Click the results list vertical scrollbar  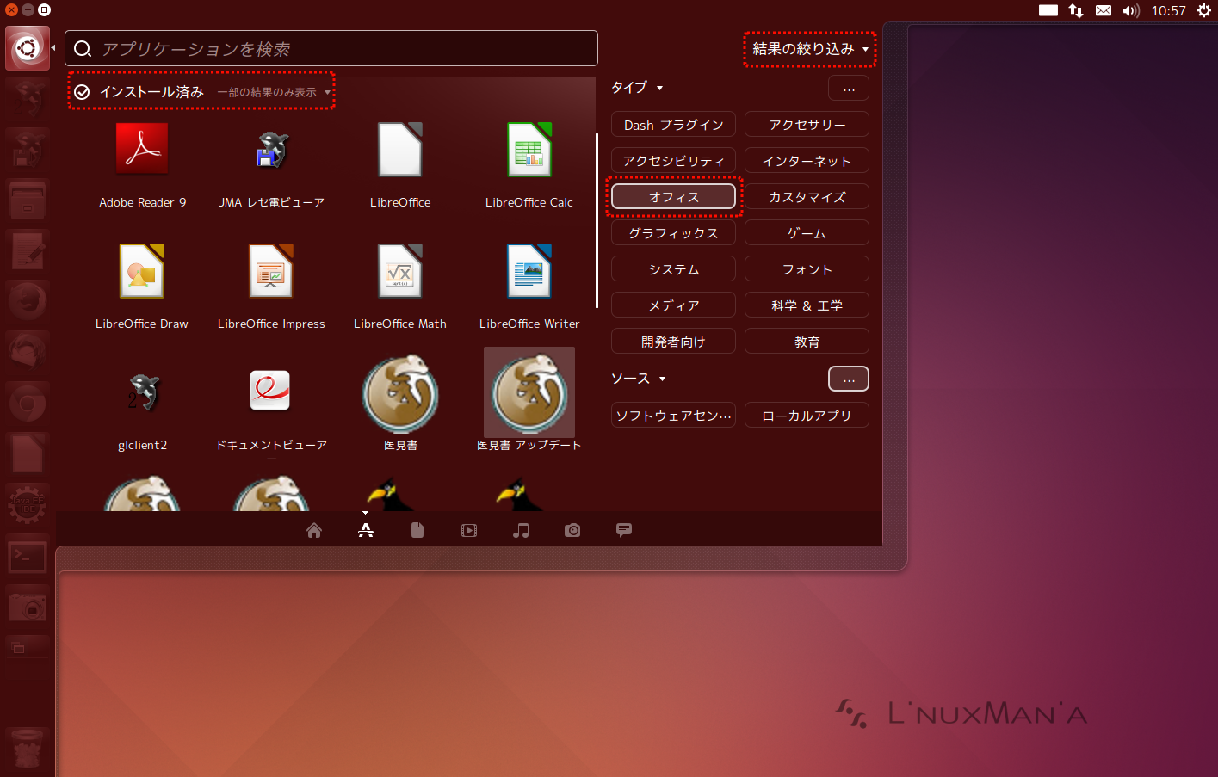596,220
